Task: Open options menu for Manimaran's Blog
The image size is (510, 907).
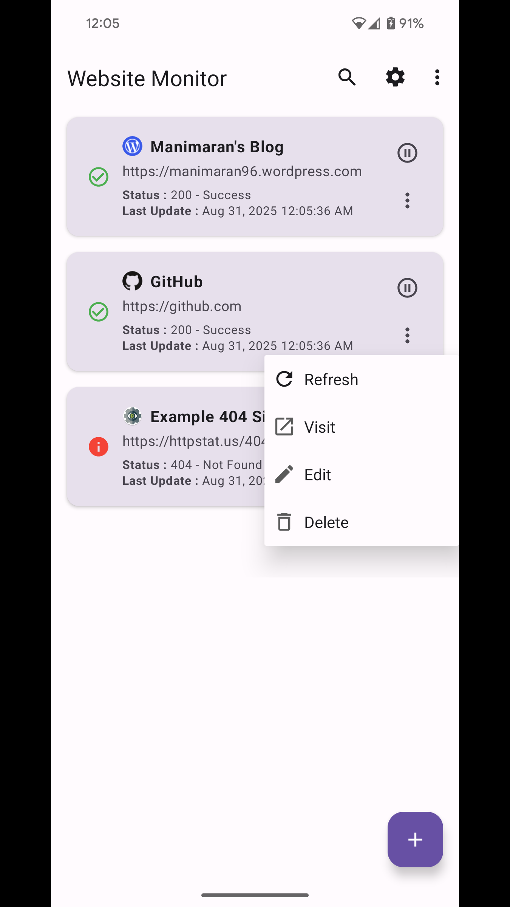Action: (x=407, y=200)
